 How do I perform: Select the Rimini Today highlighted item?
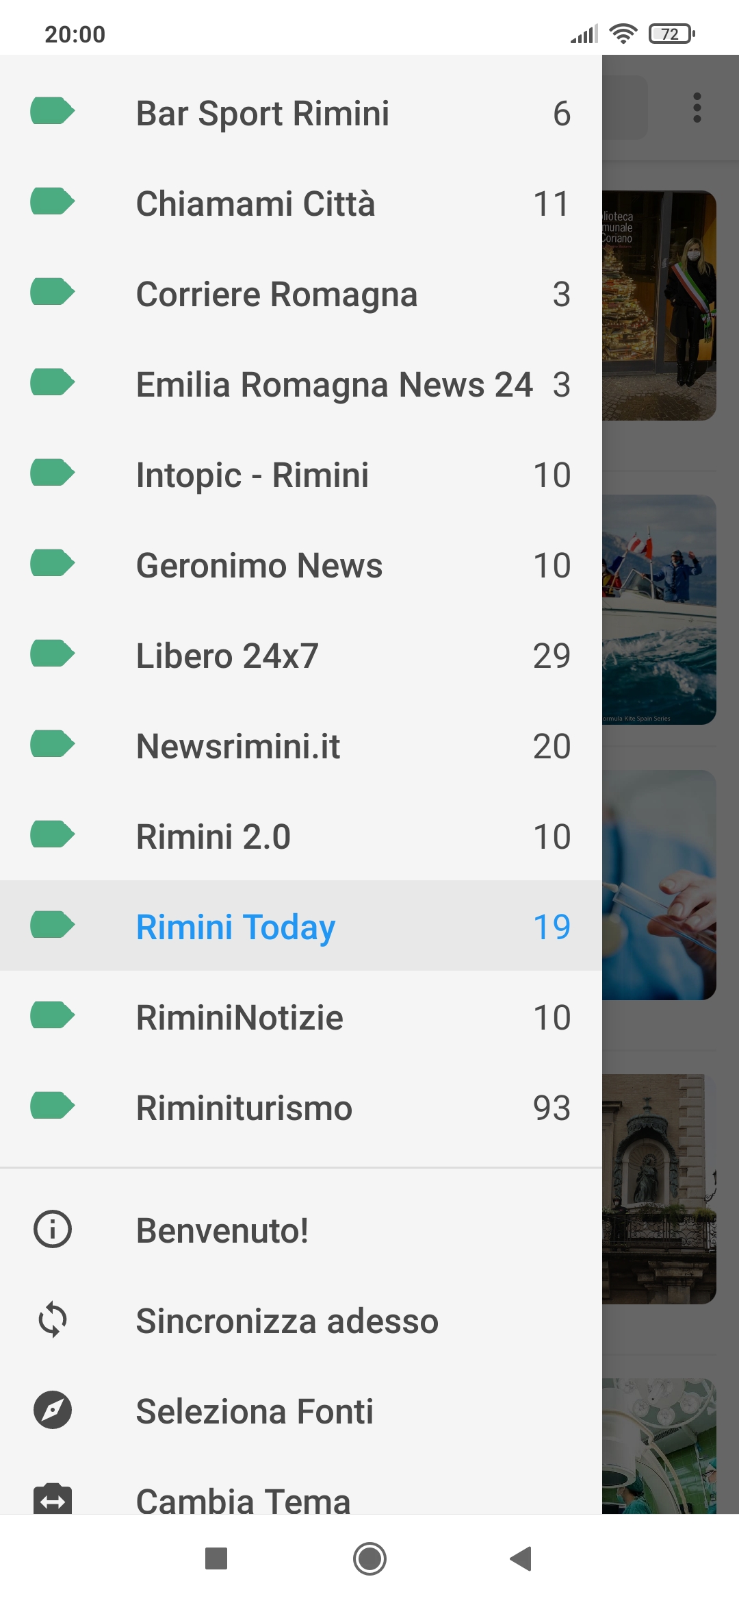point(301,925)
